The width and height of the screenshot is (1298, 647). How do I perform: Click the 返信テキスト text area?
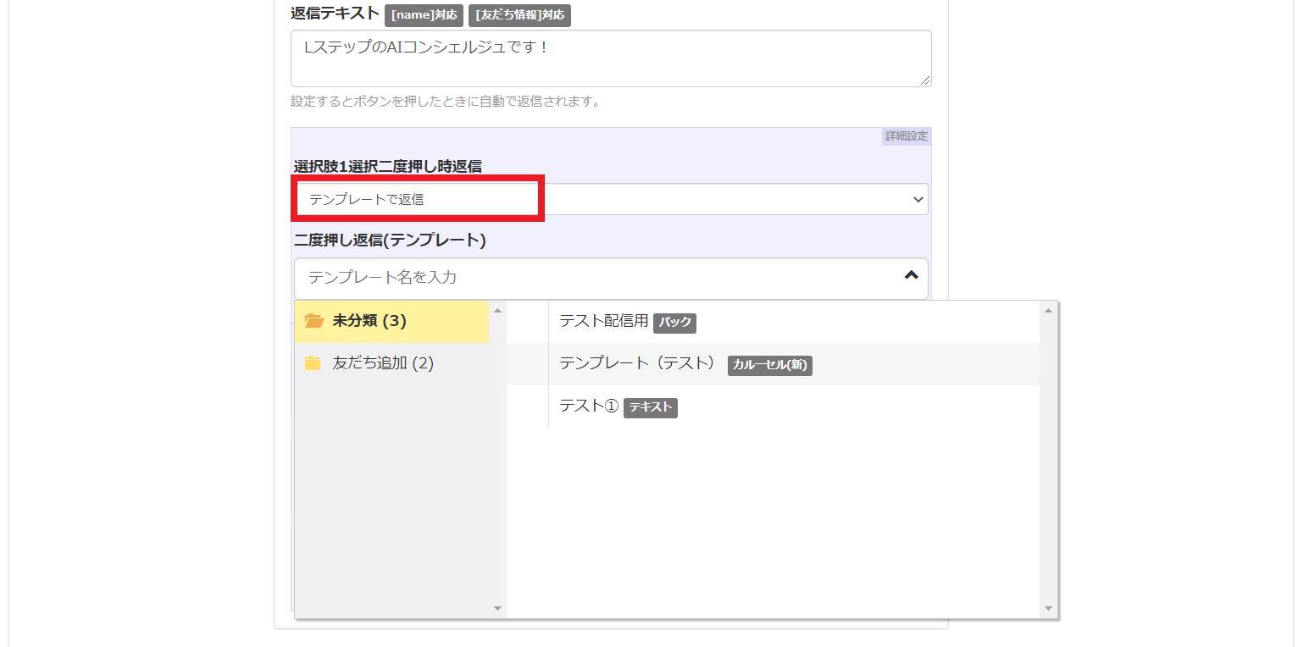click(x=611, y=58)
